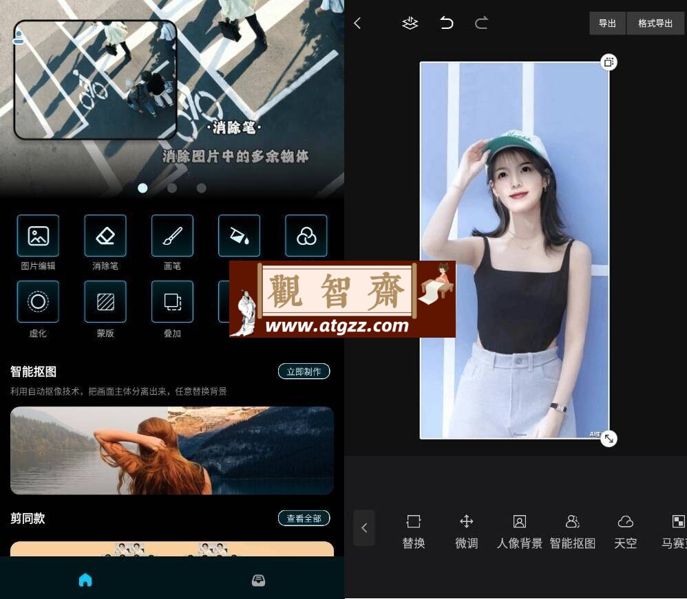Image resolution: width=687 pixels, height=599 pixels.
Task: Redo the edit
Action: point(481,23)
